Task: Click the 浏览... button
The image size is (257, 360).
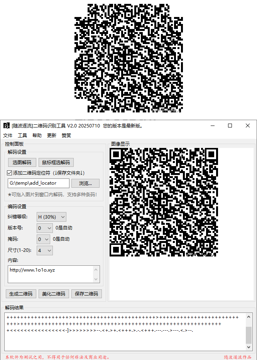Action: click(85, 183)
